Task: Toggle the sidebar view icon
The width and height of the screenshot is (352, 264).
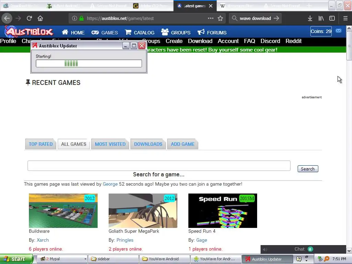Action: (332, 19)
